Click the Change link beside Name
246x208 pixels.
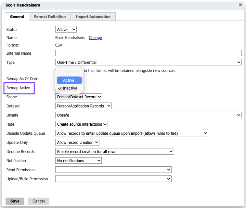[95, 38]
